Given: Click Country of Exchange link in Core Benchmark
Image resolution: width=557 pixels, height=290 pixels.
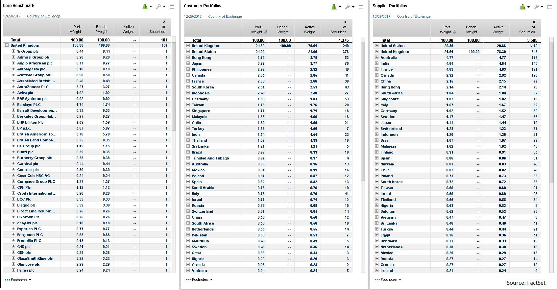Looking at the screenshot, I should tap(44, 16).
